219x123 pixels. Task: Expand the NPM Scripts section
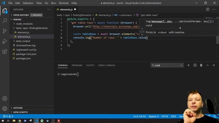point(31,112)
